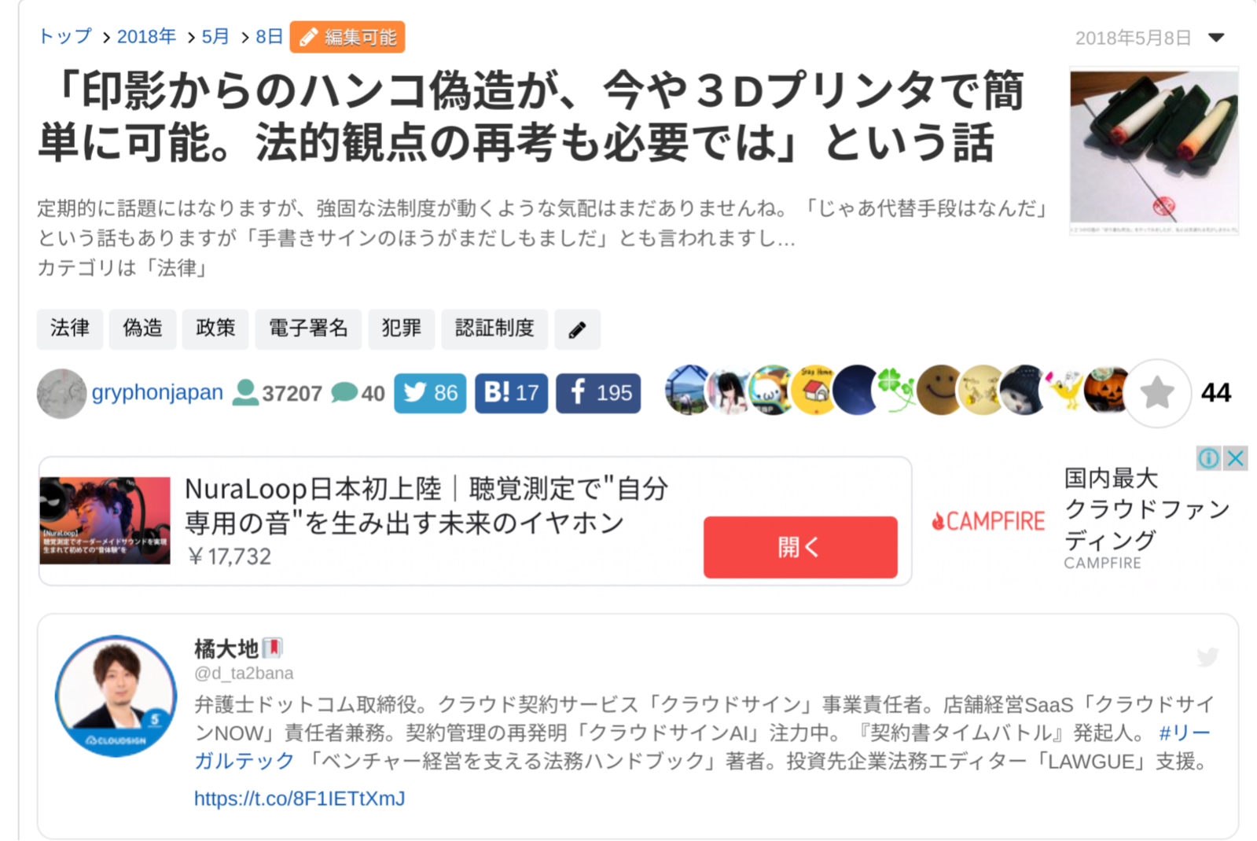The image size is (1257, 841).
Task: Favorite the article with the star icon
Action: 1157,393
